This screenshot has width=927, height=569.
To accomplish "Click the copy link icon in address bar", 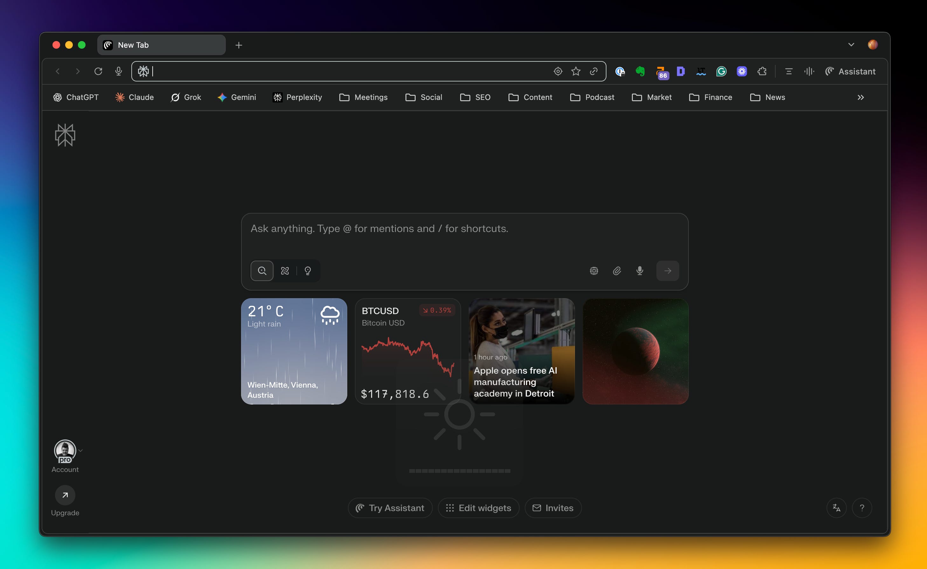I will point(594,71).
